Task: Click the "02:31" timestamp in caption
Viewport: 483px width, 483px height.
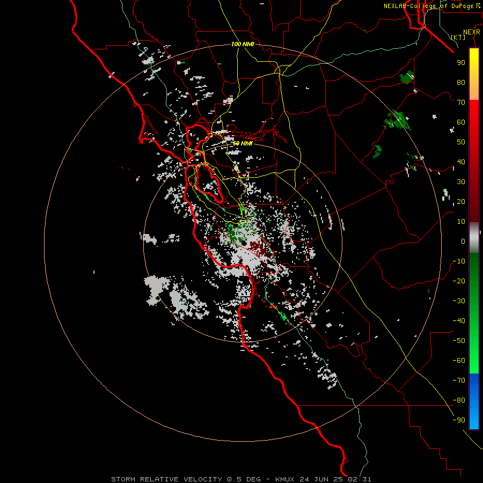Action: [360, 479]
